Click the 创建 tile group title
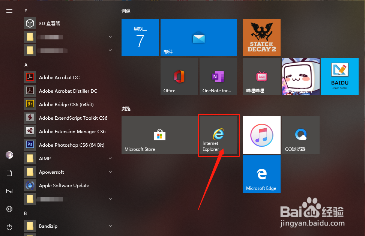 tap(126, 11)
